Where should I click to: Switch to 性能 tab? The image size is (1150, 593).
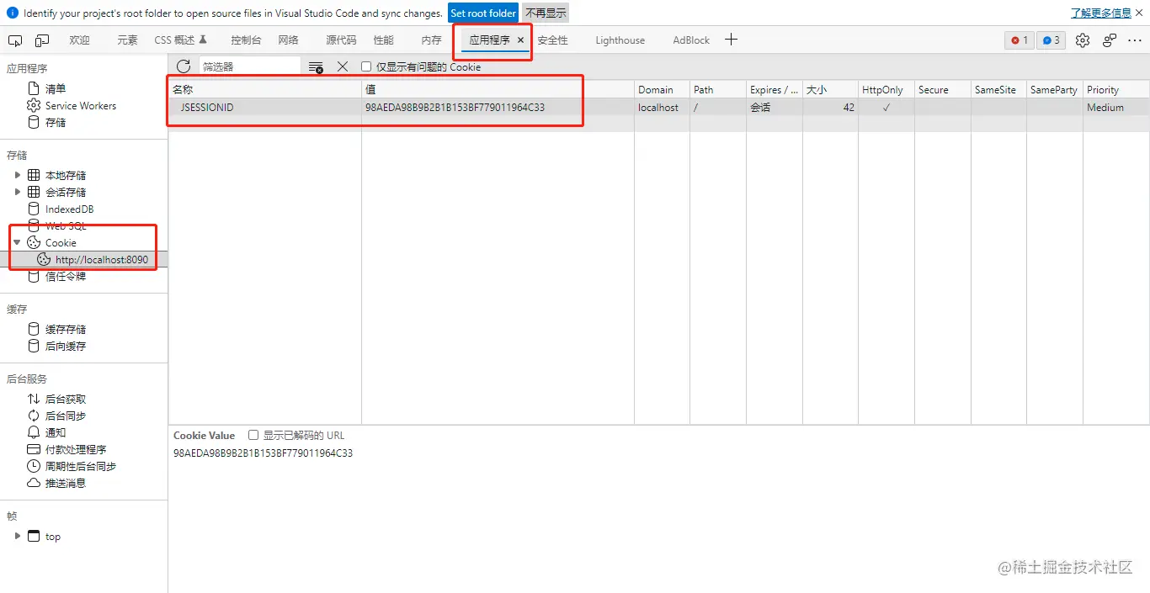coord(383,40)
